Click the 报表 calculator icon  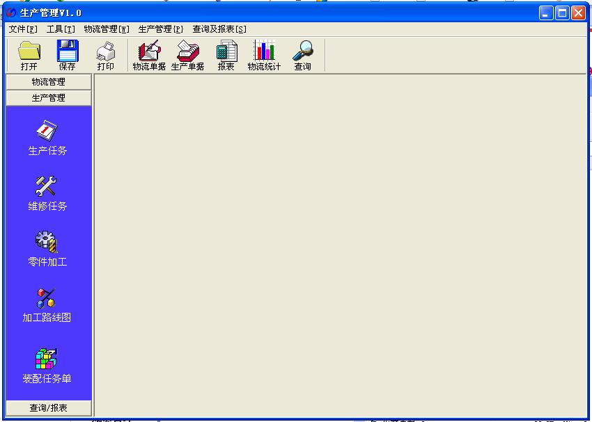(x=226, y=55)
